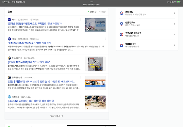Click the 비즈한국 publisher logo icon

tap(9, 97)
